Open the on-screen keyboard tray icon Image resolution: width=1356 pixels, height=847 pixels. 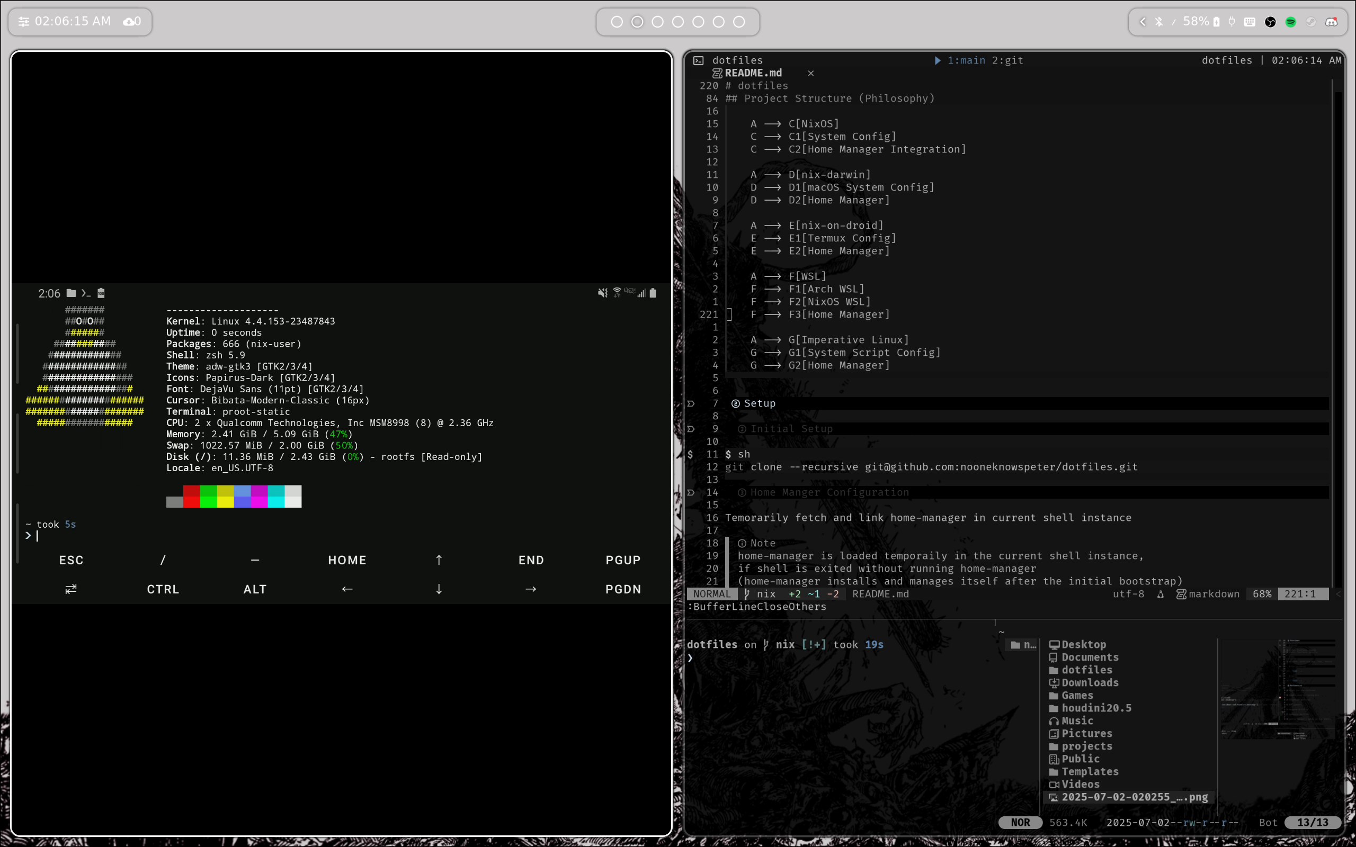[x=1250, y=22]
